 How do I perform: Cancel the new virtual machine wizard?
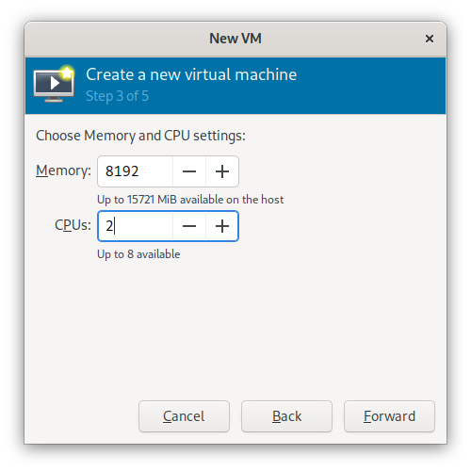184,416
